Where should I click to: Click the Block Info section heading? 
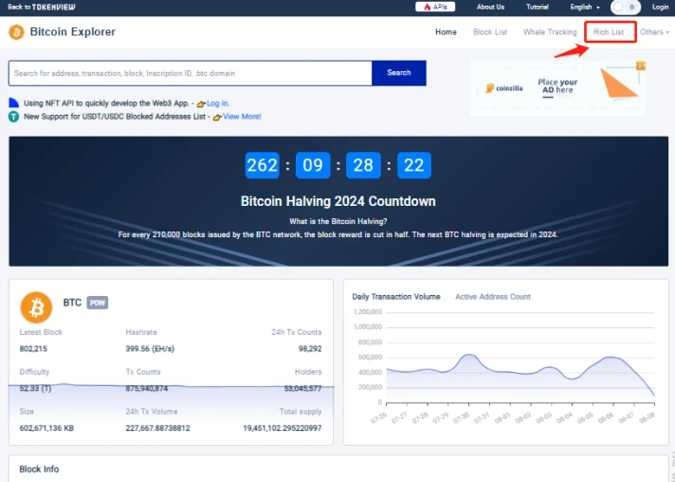tap(39, 469)
